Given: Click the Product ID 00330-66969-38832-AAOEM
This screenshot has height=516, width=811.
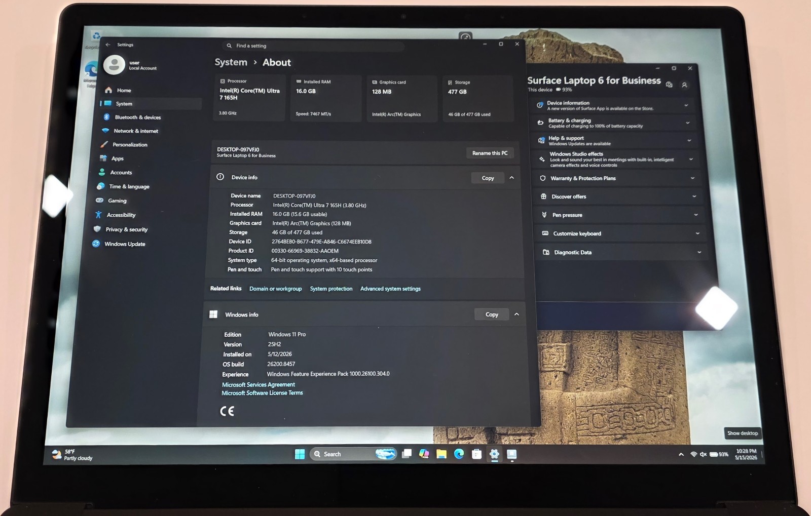Looking at the screenshot, I should pos(305,251).
